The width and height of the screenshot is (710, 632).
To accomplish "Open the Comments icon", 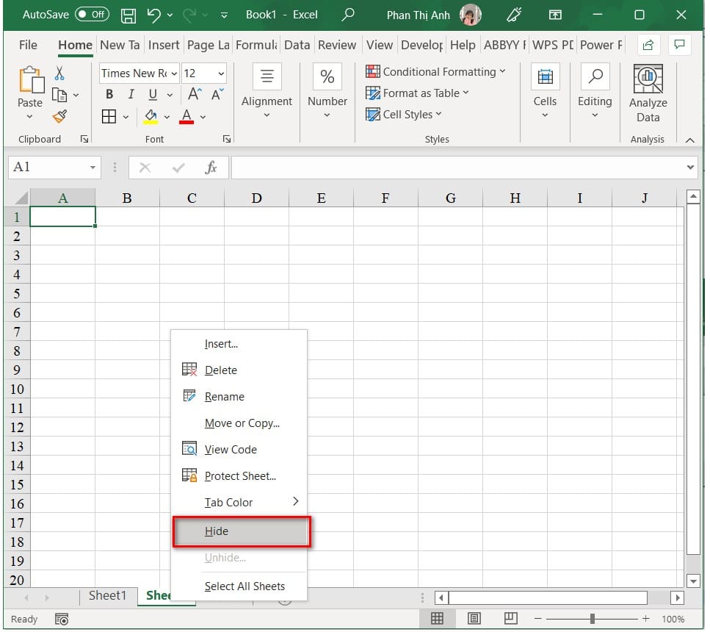I will [x=679, y=44].
